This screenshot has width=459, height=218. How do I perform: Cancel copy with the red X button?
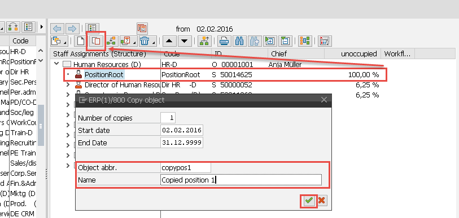click(321, 201)
